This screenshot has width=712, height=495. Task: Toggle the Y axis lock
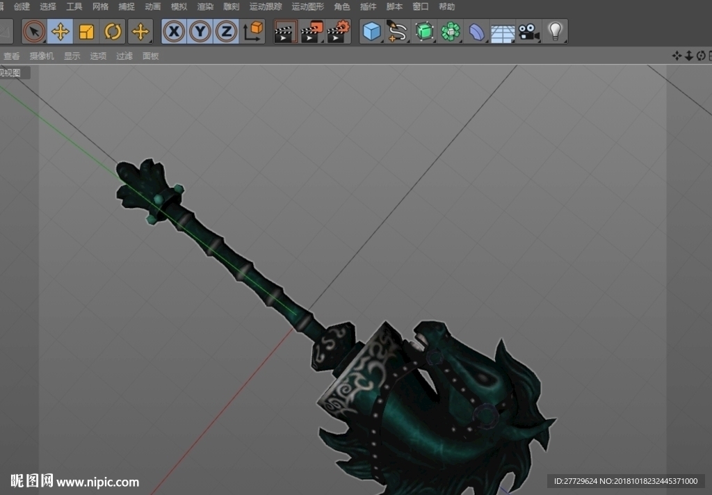click(x=200, y=31)
